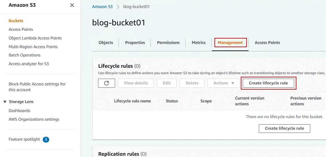
Task: Open the Properties tab
Action: pos(135,42)
